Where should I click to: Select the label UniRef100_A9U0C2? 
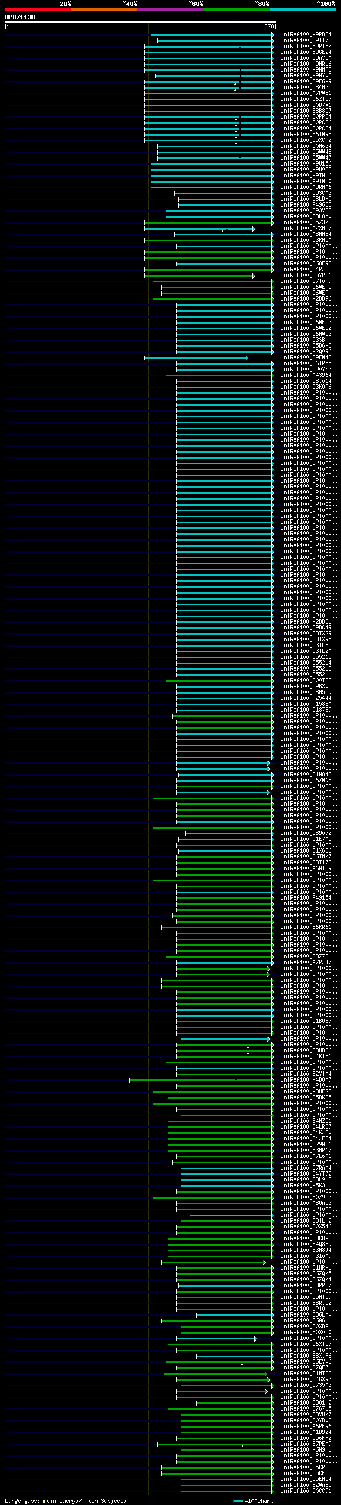click(306, 169)
